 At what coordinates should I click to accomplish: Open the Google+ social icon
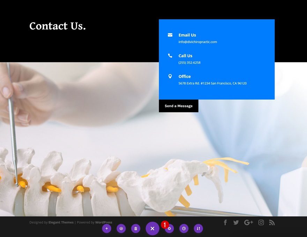point(248,222)
